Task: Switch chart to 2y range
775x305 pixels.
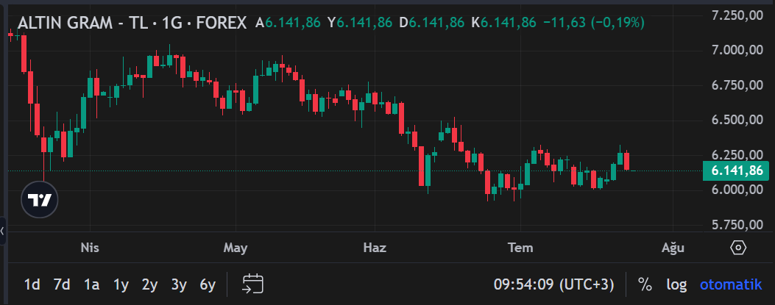Action: coord(149,284)
